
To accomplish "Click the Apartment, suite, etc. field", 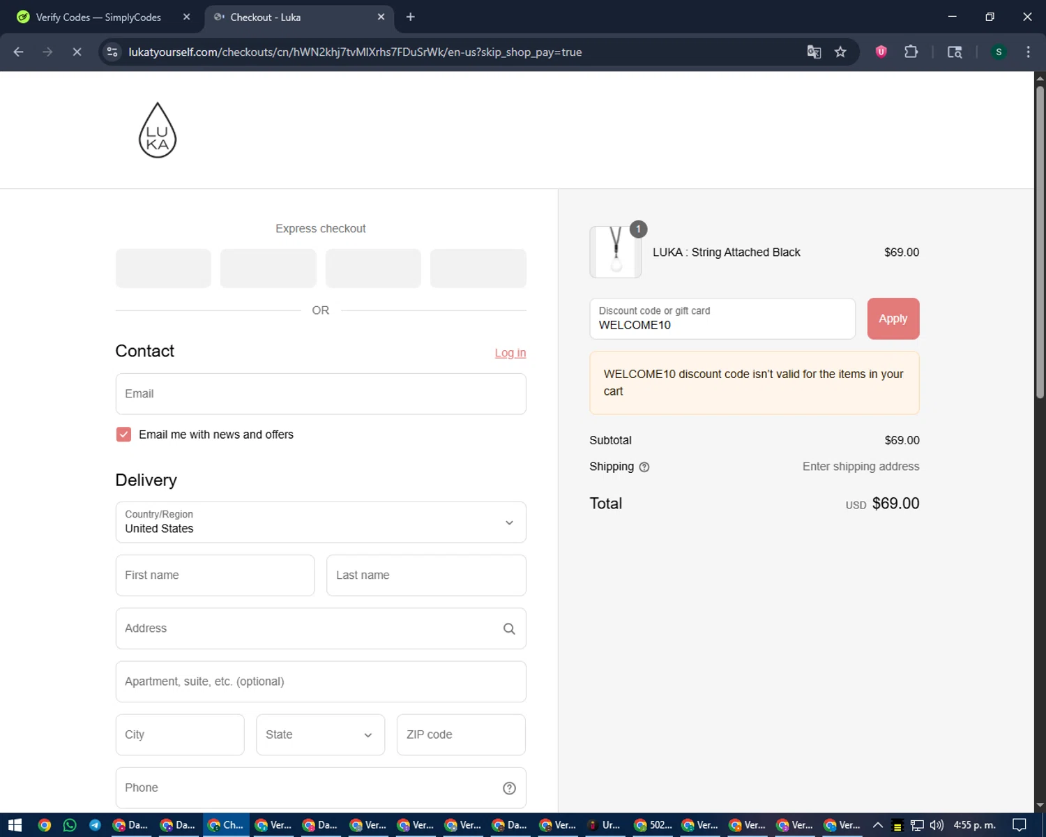I will click(321, 681).
